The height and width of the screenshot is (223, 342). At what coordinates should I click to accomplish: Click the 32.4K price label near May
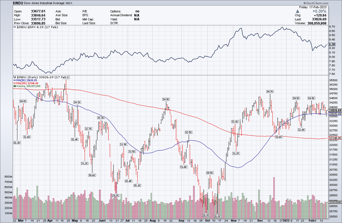[x=75, y=139]
